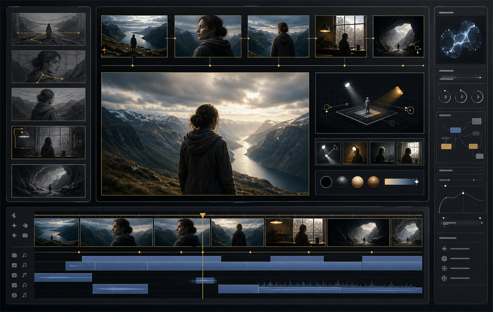The height and width of the screenshot is (312, 493).
Task: Select the woman profile shot in top filmstrip
Action: pos(208,36)
